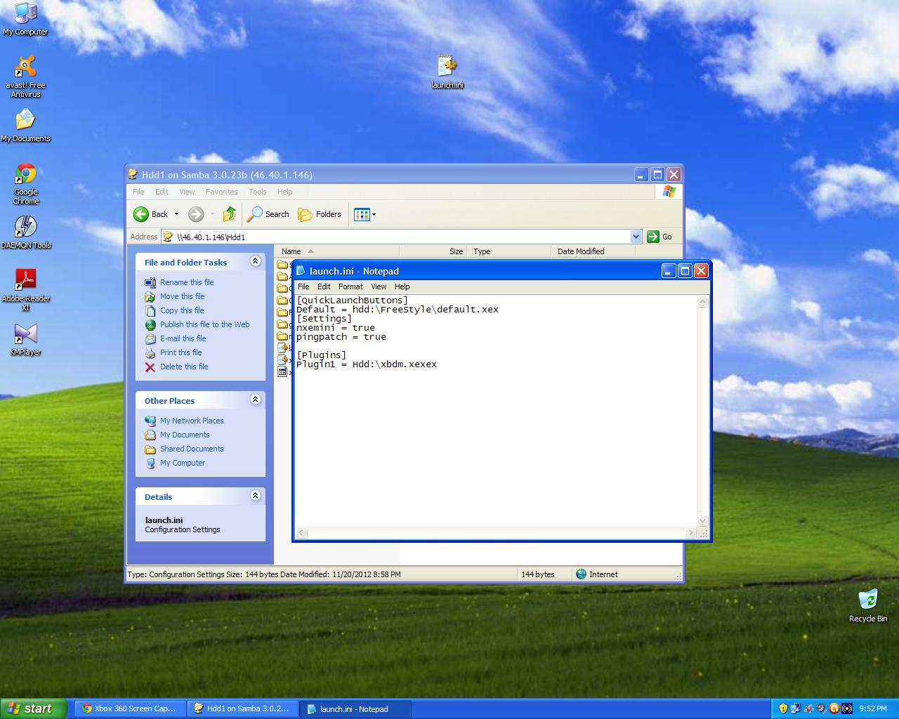Place cursor on pingpatch = true line
899x719 pixels.
(x=341, y=337)
